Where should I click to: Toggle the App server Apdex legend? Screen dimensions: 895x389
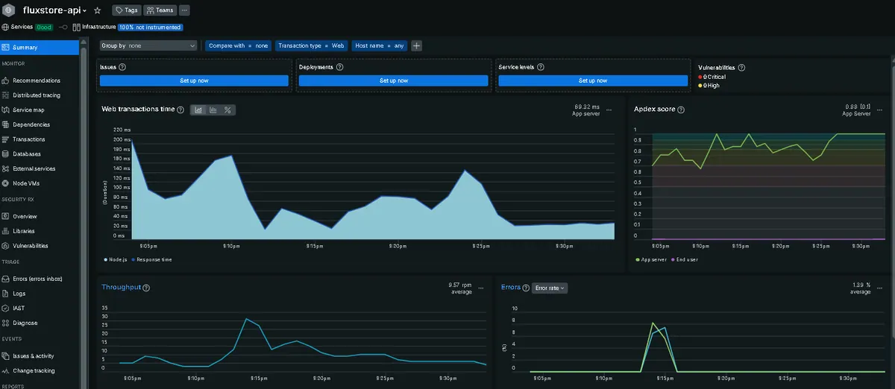pyautogui.click(x=651, y=260)
